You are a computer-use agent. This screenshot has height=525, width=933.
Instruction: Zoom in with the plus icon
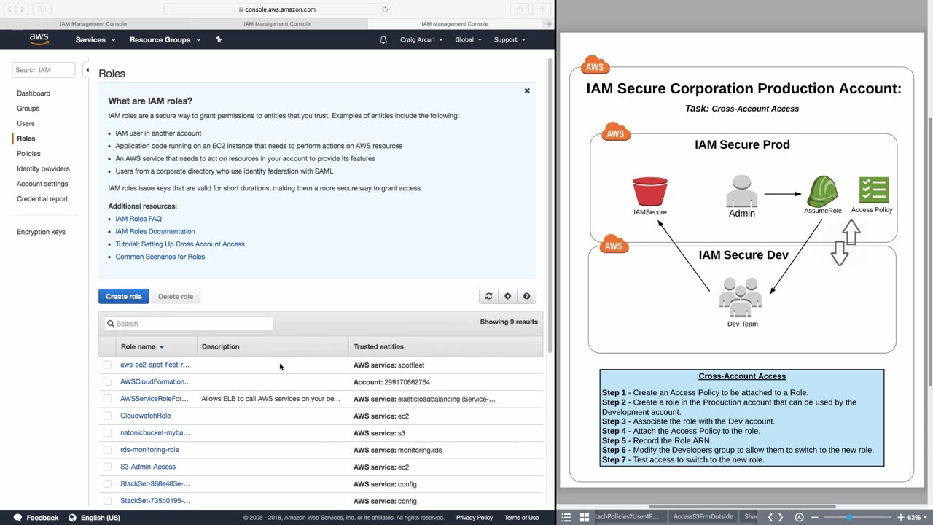(x=900, y=517)
